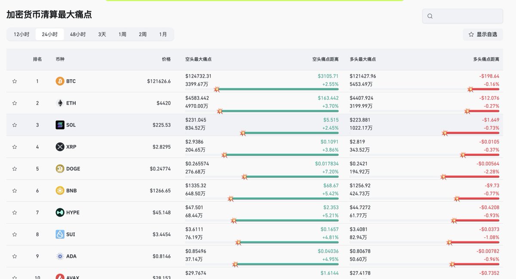Click BTC short pain point explosion marker
516x279 pixels.
(x=217, y=89)
